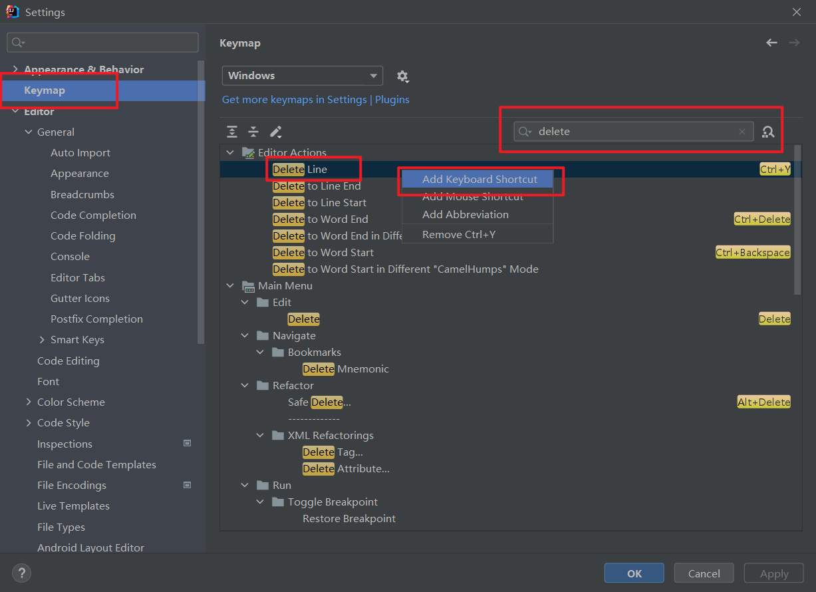Click the Inspections project-level settings icon
The height and width of the screenshot is (592, 816).
(x=188, y=444)
